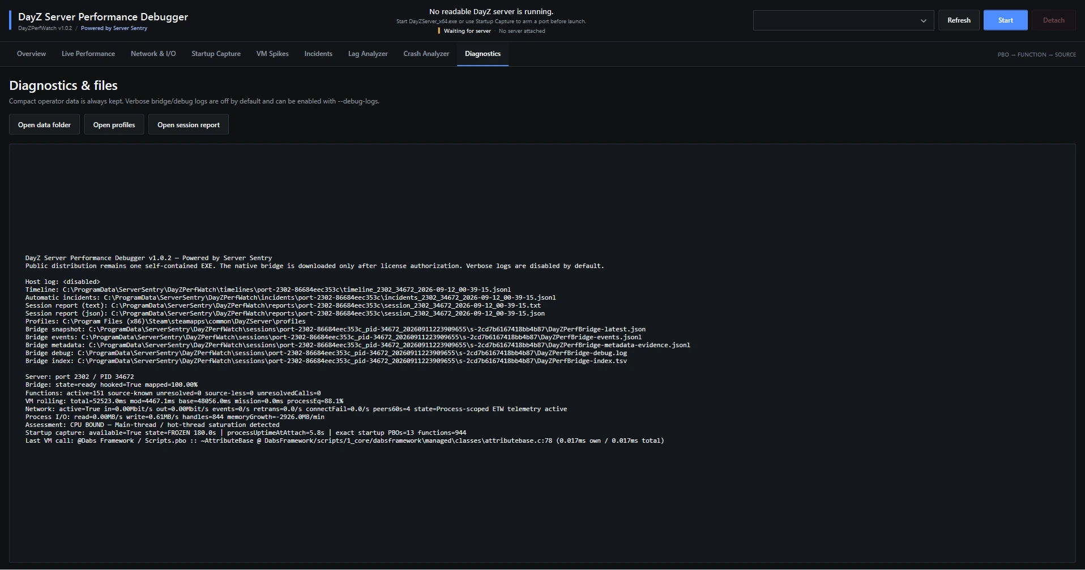1085x570 pixels.
Task: Click the Session report (json) path line
Action: 285,313
